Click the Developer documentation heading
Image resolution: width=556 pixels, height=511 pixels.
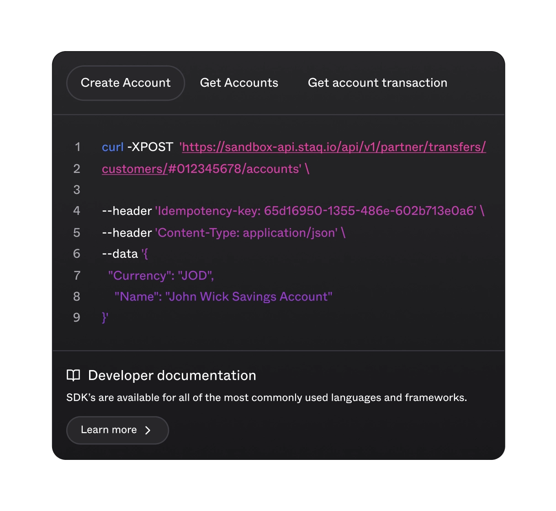[171, 375]
